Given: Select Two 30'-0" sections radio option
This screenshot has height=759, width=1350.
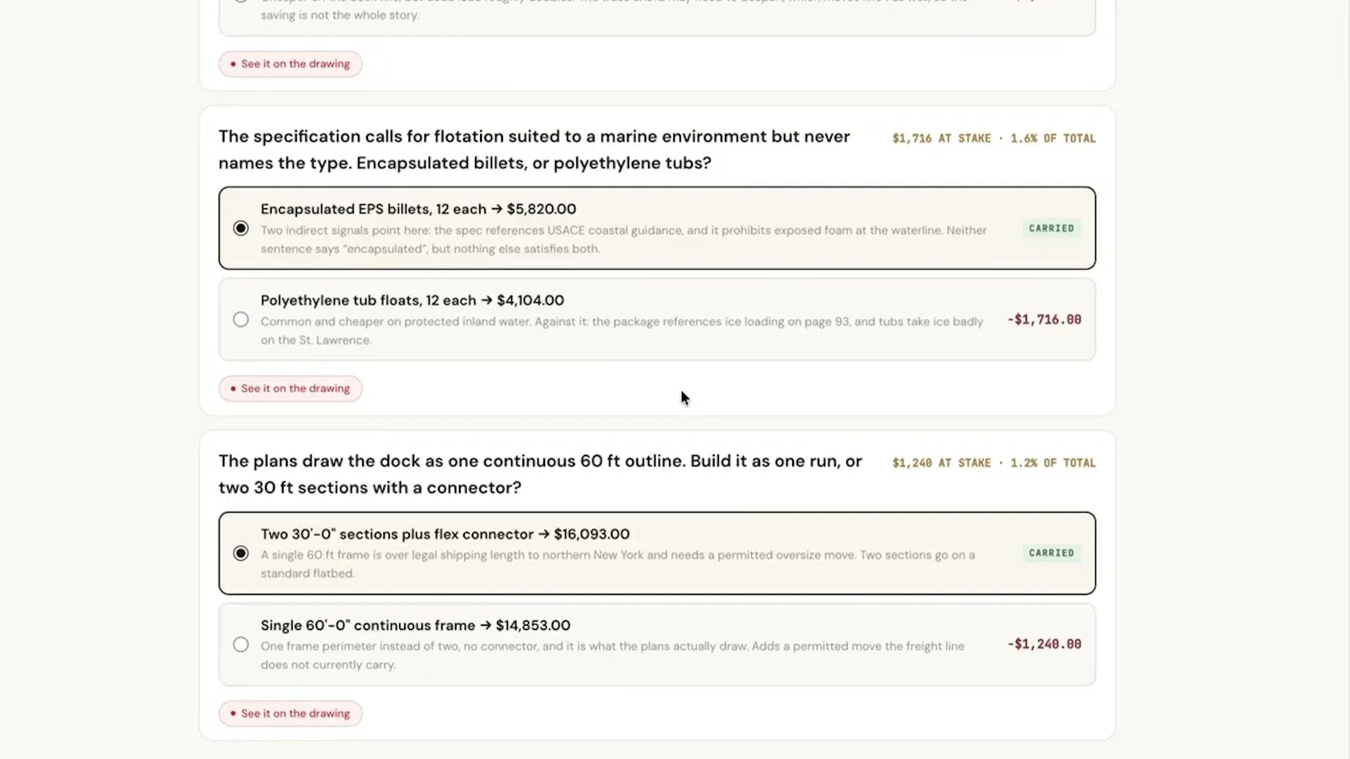Looking at the screenshot, I should pos(240,553).
